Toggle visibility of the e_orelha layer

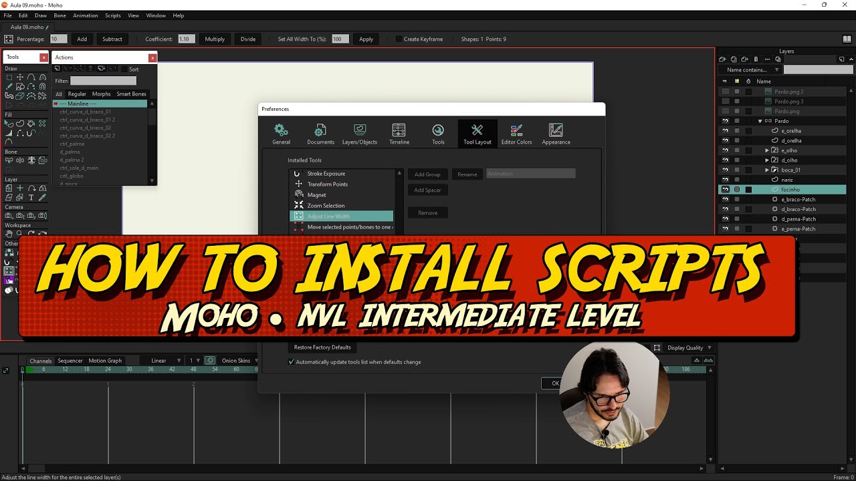[x=725, y=131]
